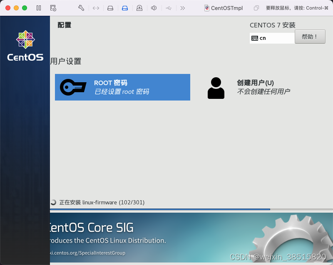Screen dimensions: 333x265
Task: Click the gray hard disk icon
Action: tap(110, 8)
